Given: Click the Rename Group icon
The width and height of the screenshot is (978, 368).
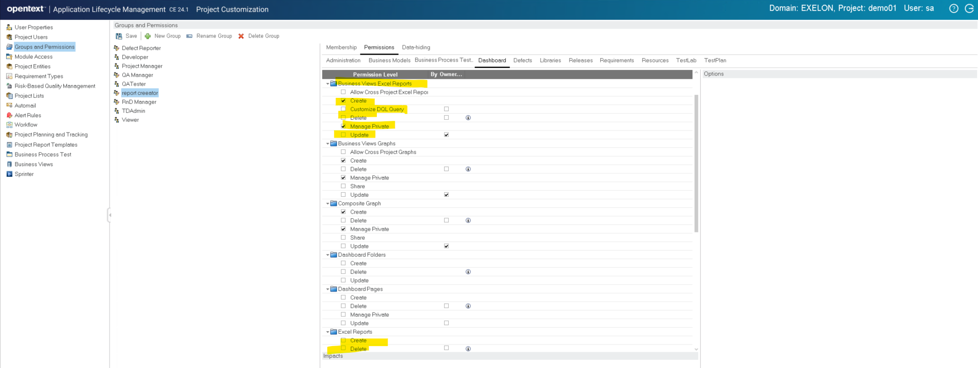Looking at the screenshot, I should click(x=190, y=36).
